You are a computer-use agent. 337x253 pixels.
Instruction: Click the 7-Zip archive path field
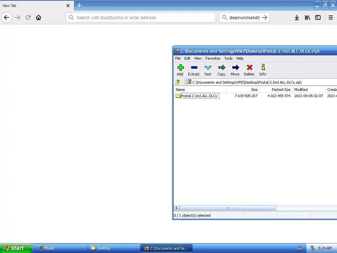tap(261, 82)
